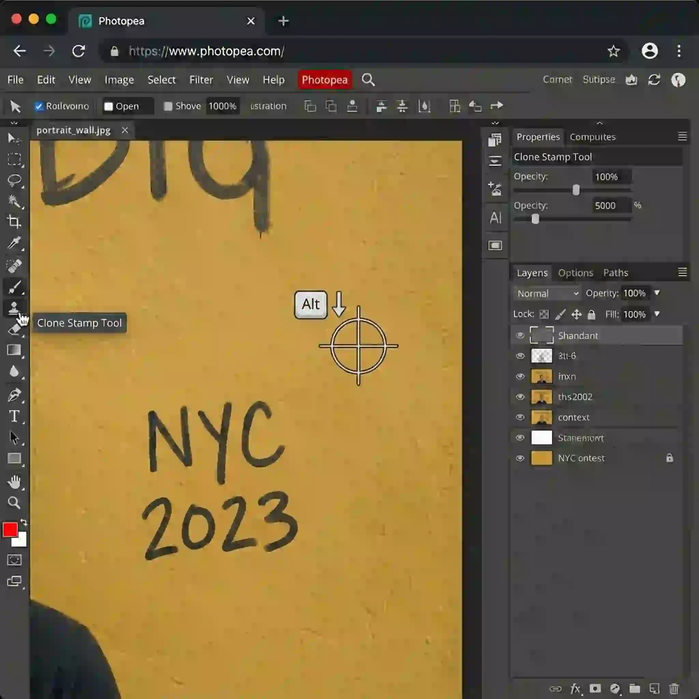The image size is (699, 699).
Task: Click the 5000 opacity input field
Action: pos(611,205)
